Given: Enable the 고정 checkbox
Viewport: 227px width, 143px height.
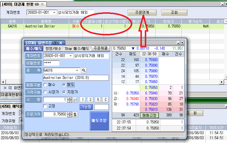Looking at the screenshot, I should pyautogui.click(x=45, y=106).
